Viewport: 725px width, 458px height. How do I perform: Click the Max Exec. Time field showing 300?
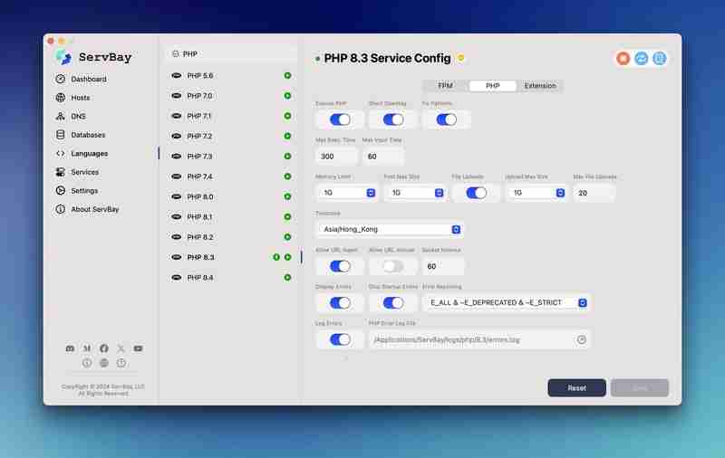336,157
